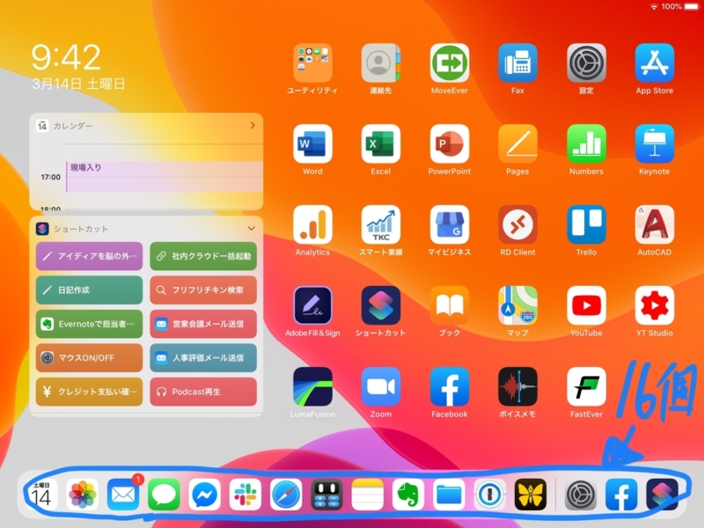Image resolution: width=704 pixels, height=528 pixels.
Task: Open the マップ app
Action: click(517, 305)
